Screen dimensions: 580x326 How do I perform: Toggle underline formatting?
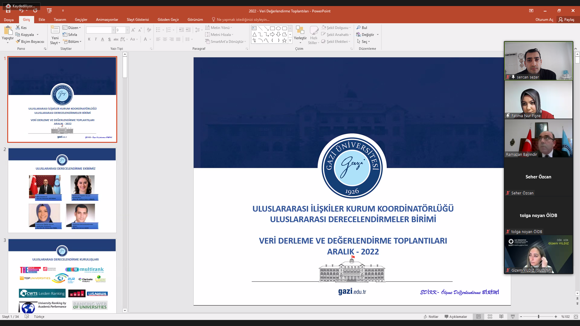tap(103, 39)
